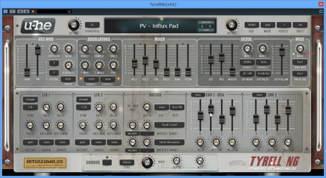Click the TUNE2 knob
This screenshot has height=178, width=326.
pos(113,48)
